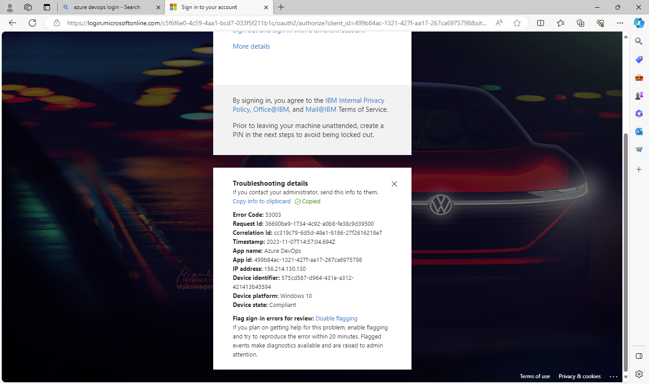Select IP address 156.214.130.130
Screen dimensions: 649x384
tap(285, 269)
